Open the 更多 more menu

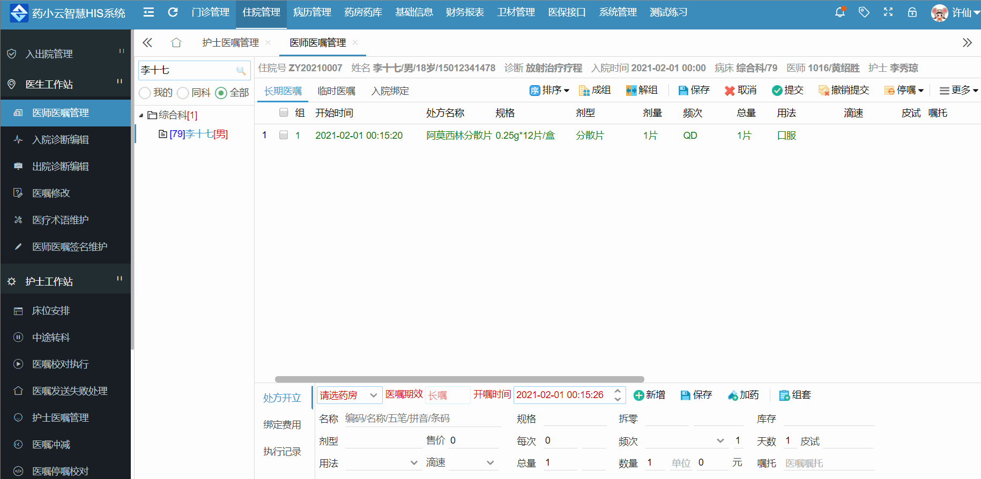point(958,91)
